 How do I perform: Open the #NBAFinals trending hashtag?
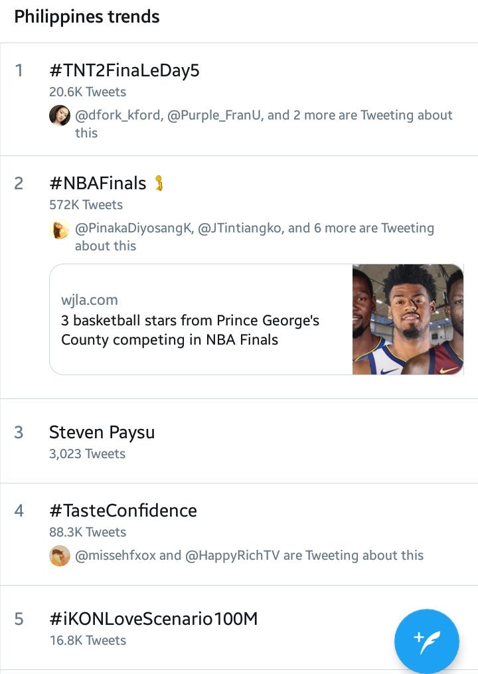pos(98,183)
